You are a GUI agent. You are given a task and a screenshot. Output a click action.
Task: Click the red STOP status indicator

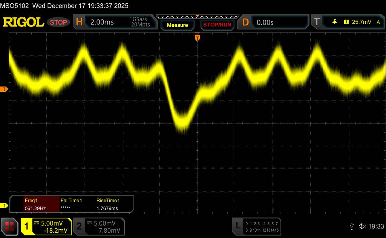click(x=59, y=22)
